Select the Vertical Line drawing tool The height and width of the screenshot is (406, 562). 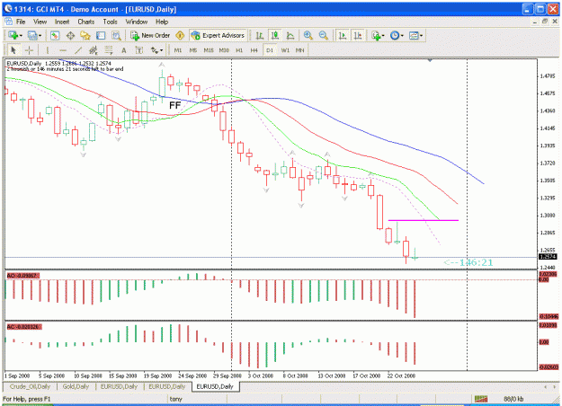pyautogui.click(x=48, y=50)
